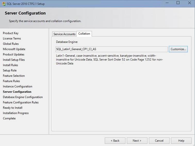Select the Collation tab
Viewport: 195px width, 146px height.
[x=84, y=34]
